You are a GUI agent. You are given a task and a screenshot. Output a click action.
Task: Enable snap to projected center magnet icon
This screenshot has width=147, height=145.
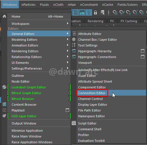pos(135,12)
